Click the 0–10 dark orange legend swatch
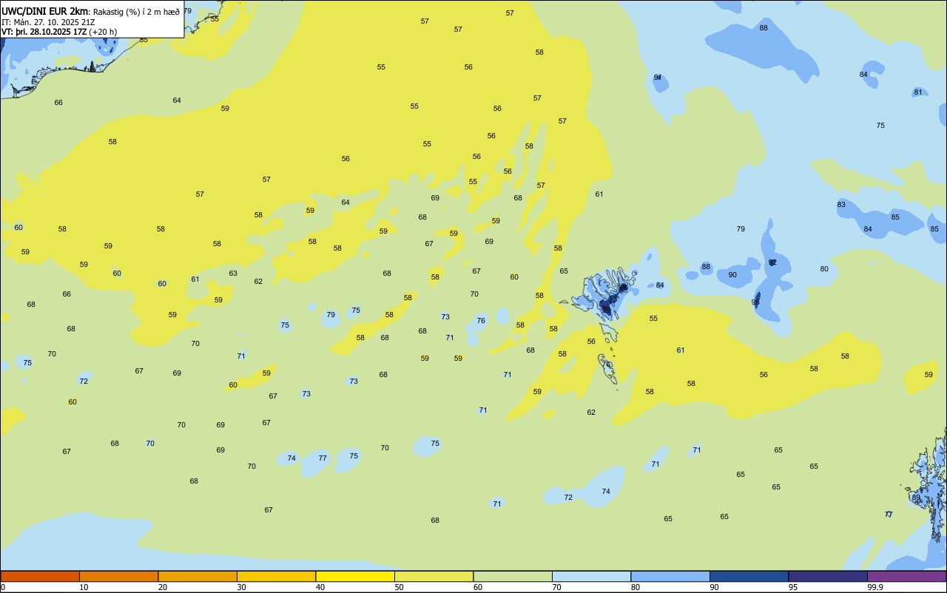 pos(40,576)
